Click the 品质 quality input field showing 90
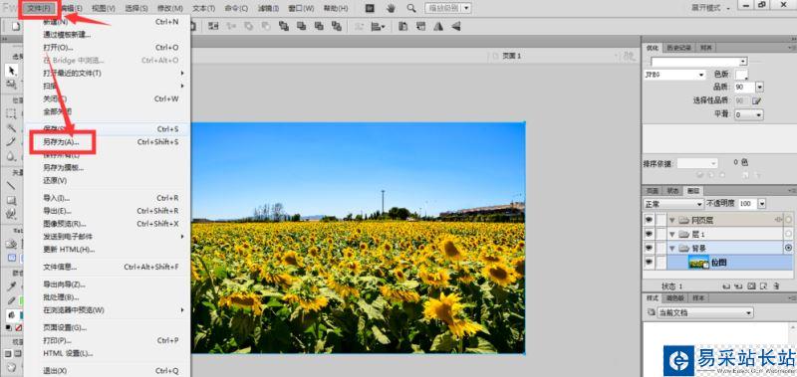797x377 pixels. (x=744, y=88)
